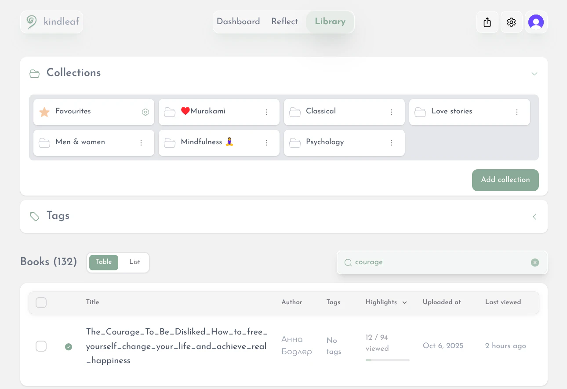Click the magnifier icon in the search bar
Viewport: 567px width, 389px height.
coord(348,262)
